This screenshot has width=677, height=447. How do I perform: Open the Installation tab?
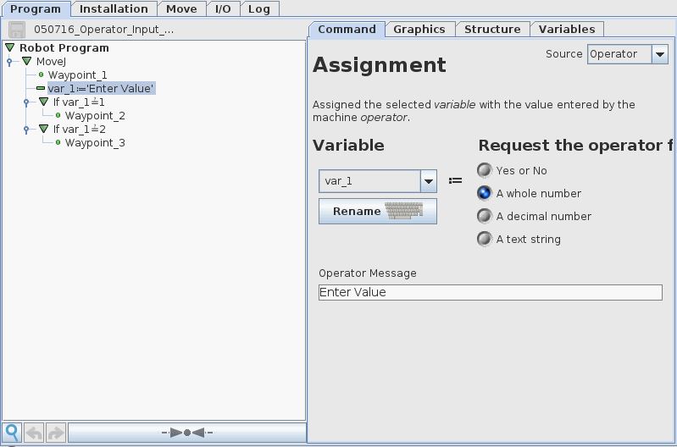click(x=114, y=9)
